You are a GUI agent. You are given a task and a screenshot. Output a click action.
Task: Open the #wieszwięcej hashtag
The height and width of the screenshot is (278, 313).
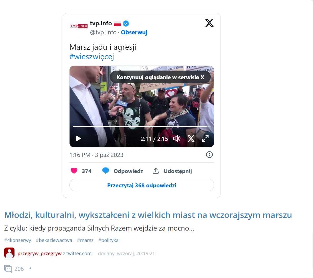92,57
